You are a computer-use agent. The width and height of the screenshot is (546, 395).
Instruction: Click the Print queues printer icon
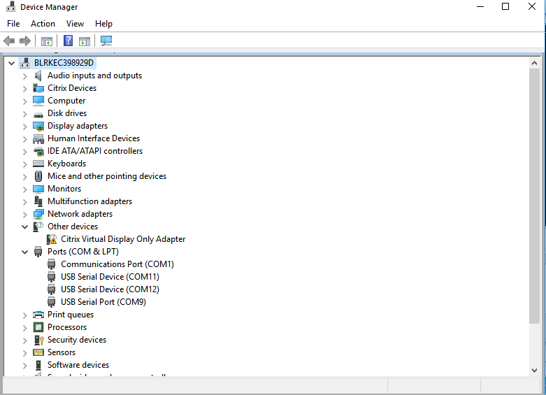click(x=38, y=315)
